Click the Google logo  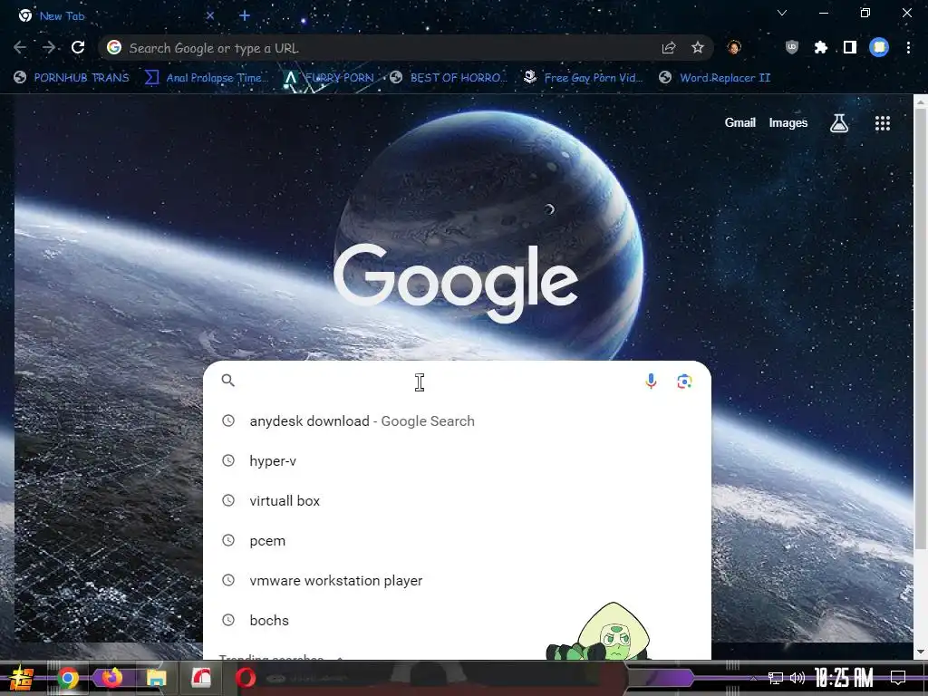(x=456, y=283)
